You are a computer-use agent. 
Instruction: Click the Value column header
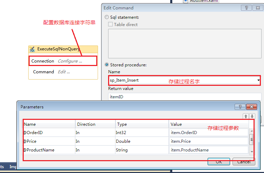209,124
